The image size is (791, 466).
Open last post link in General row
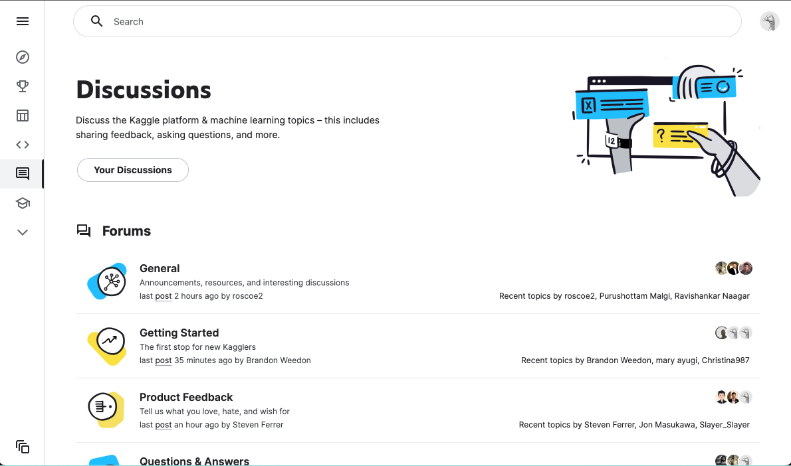pyautogui.click(x=163, y=296)
